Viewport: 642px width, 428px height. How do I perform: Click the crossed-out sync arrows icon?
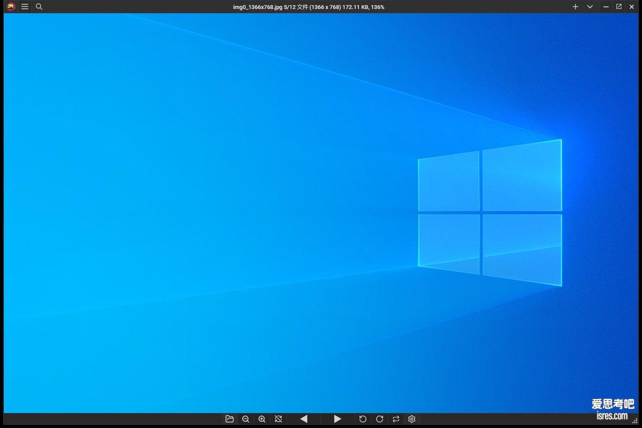pos(278,419)
